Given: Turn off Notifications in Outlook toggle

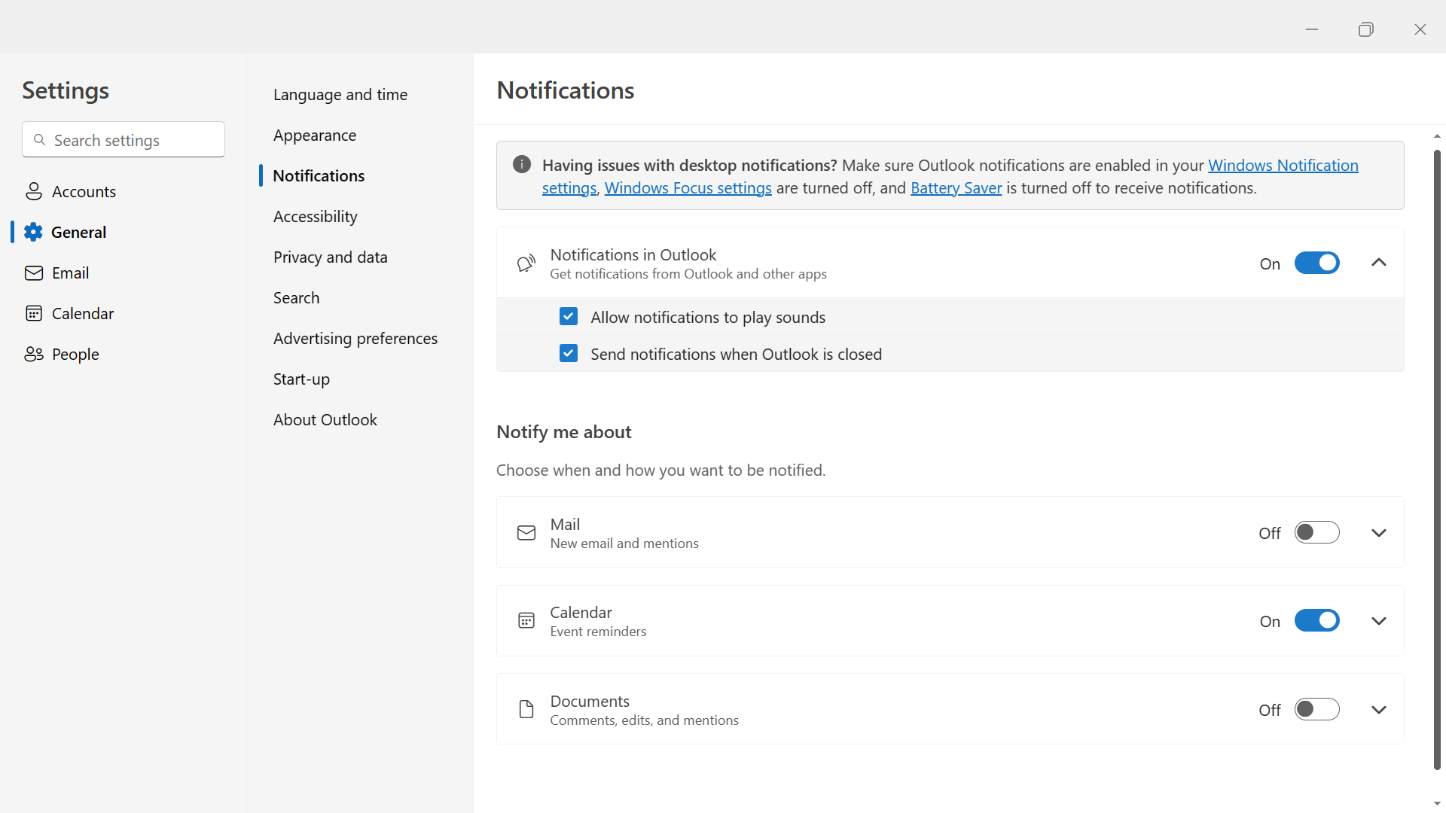Looking at the screenshot, I should [1316, 263].
